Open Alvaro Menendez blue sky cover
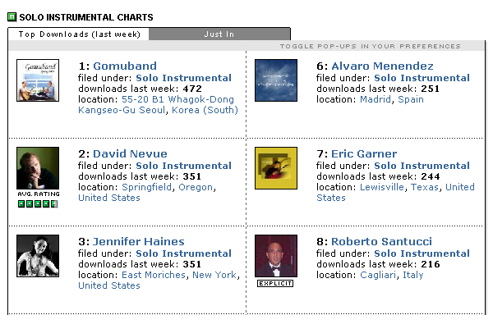 tap(276, 80)
